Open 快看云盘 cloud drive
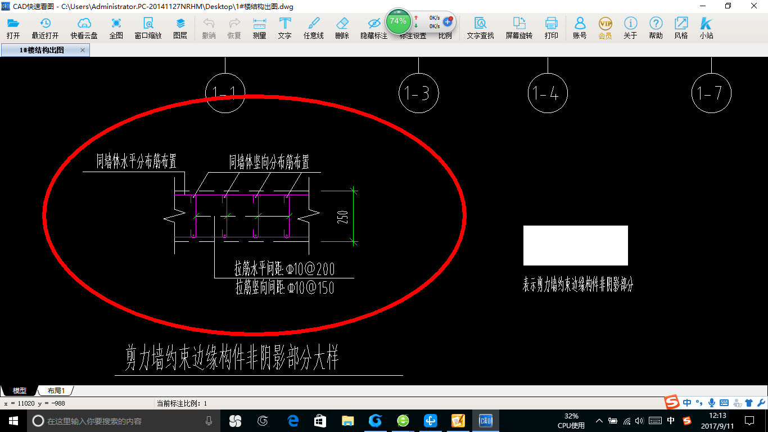This screenshot has height=432, width=768. [x=84, y=28]
